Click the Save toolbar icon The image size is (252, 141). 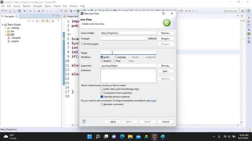10,11
